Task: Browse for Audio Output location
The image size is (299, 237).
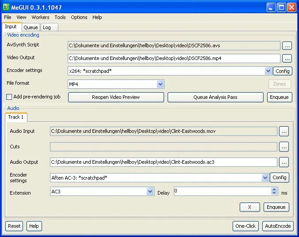Action: pos(284,162)
